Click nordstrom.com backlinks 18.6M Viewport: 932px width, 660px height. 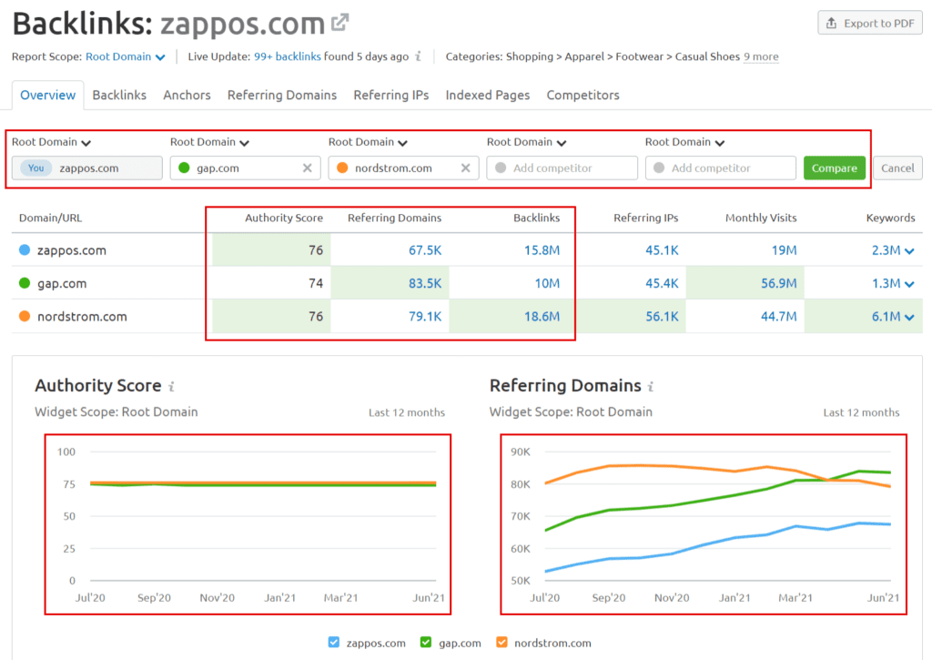coord(542,317)
